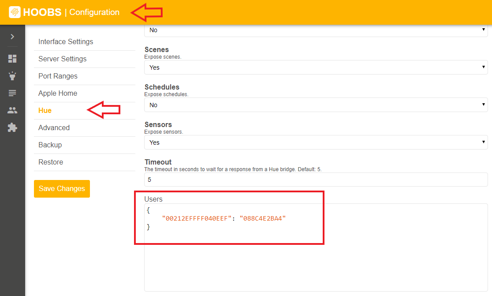Click "088C4E2BA4" value text
The width and height of the screenshot is (492, 296).
(263, 218)
